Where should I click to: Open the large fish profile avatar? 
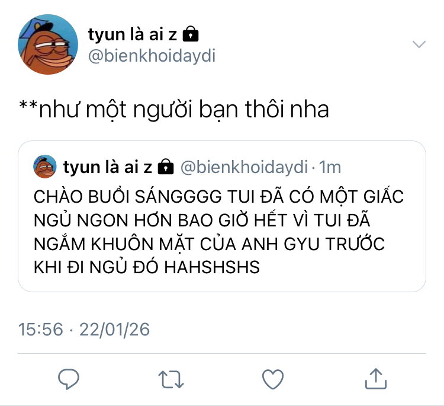tap(48, 44)
